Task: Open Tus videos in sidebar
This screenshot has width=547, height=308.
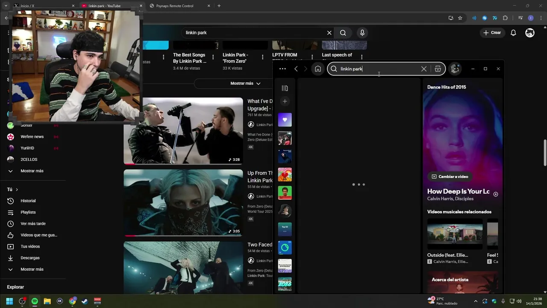Action: click(x=30, y=247)
